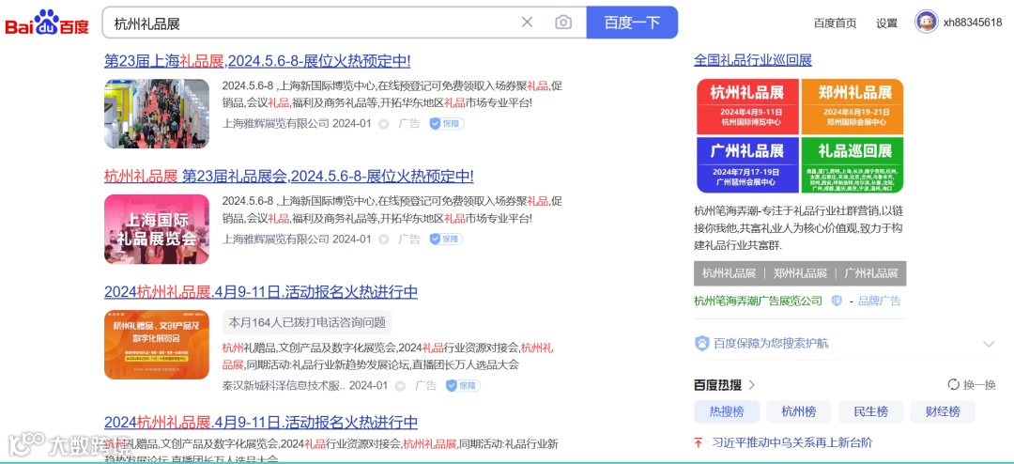Expand 百度热搜 with the arrow

(751, 385)
